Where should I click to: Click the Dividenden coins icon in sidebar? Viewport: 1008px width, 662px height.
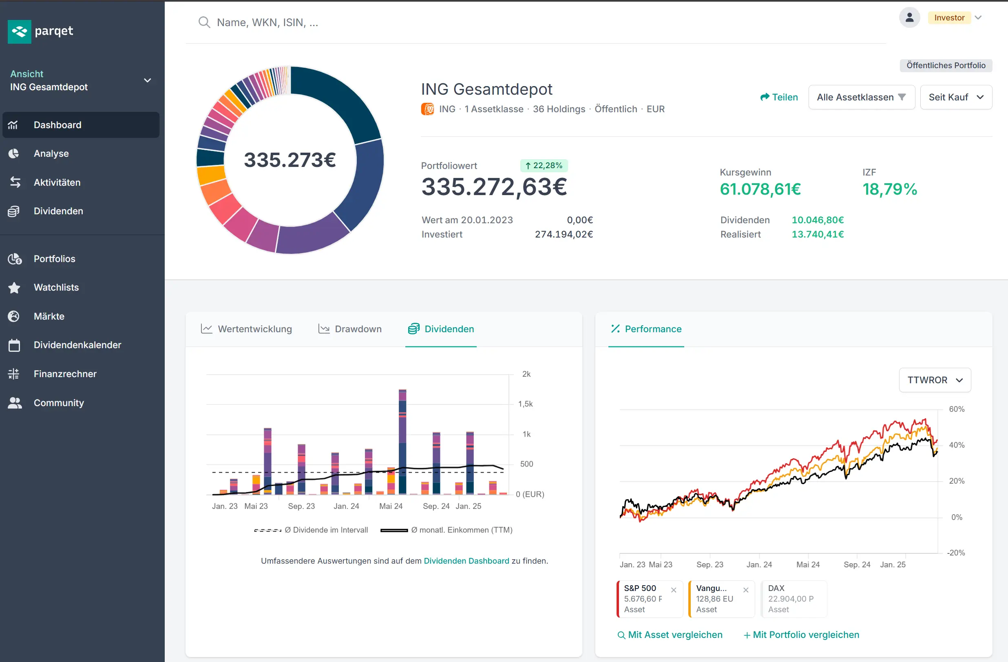14,211
